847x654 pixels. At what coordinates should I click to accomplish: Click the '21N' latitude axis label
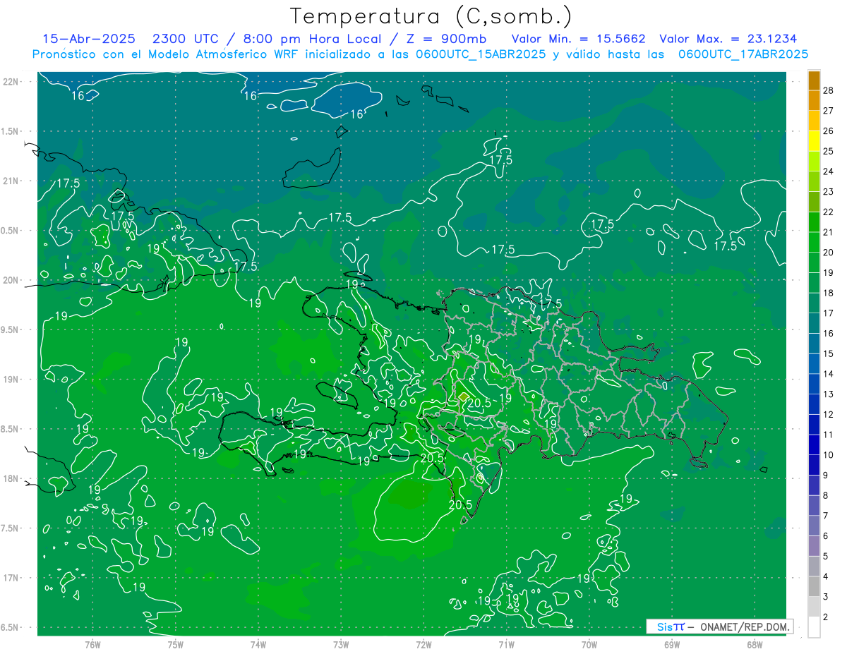pyautogui.click(x=11, y=181)
